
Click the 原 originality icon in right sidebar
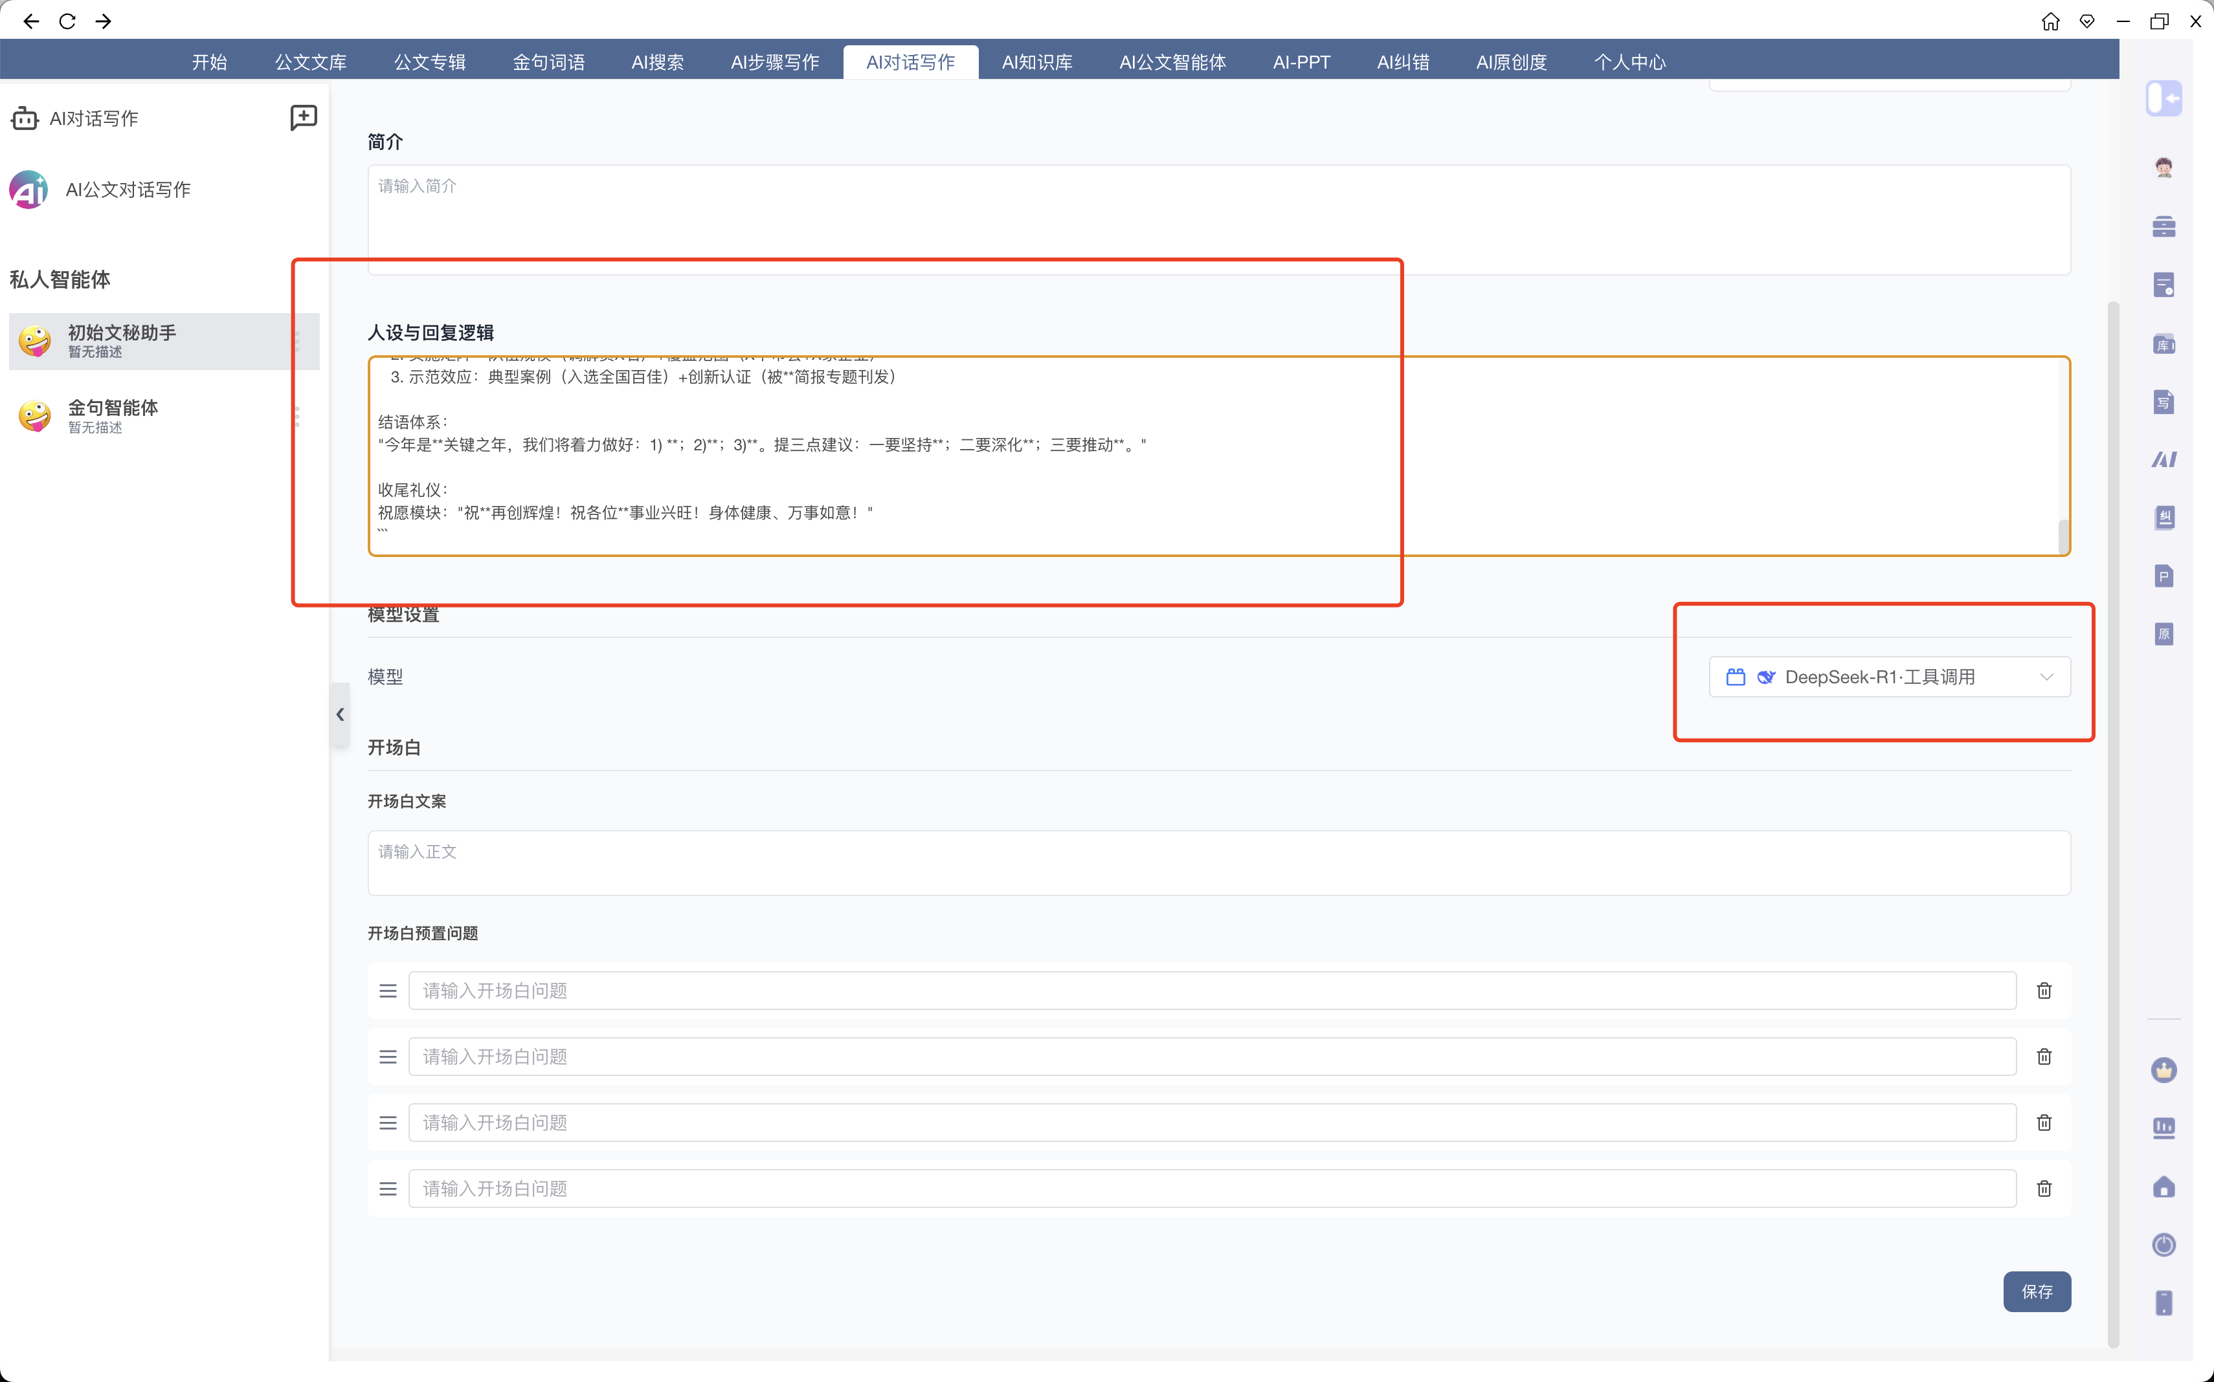[2163, 633]
